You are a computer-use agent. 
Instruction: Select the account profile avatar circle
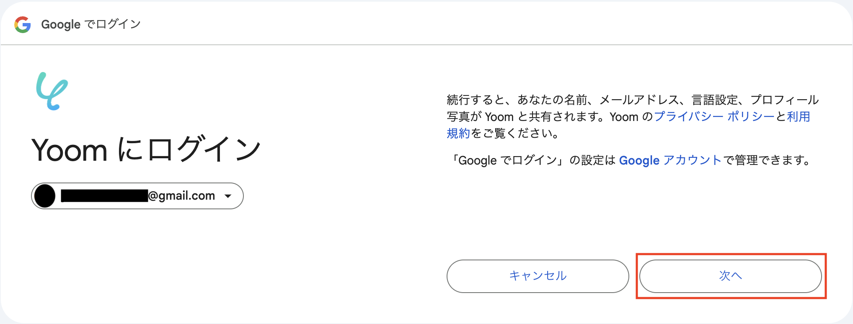click(x=46, y=195)
